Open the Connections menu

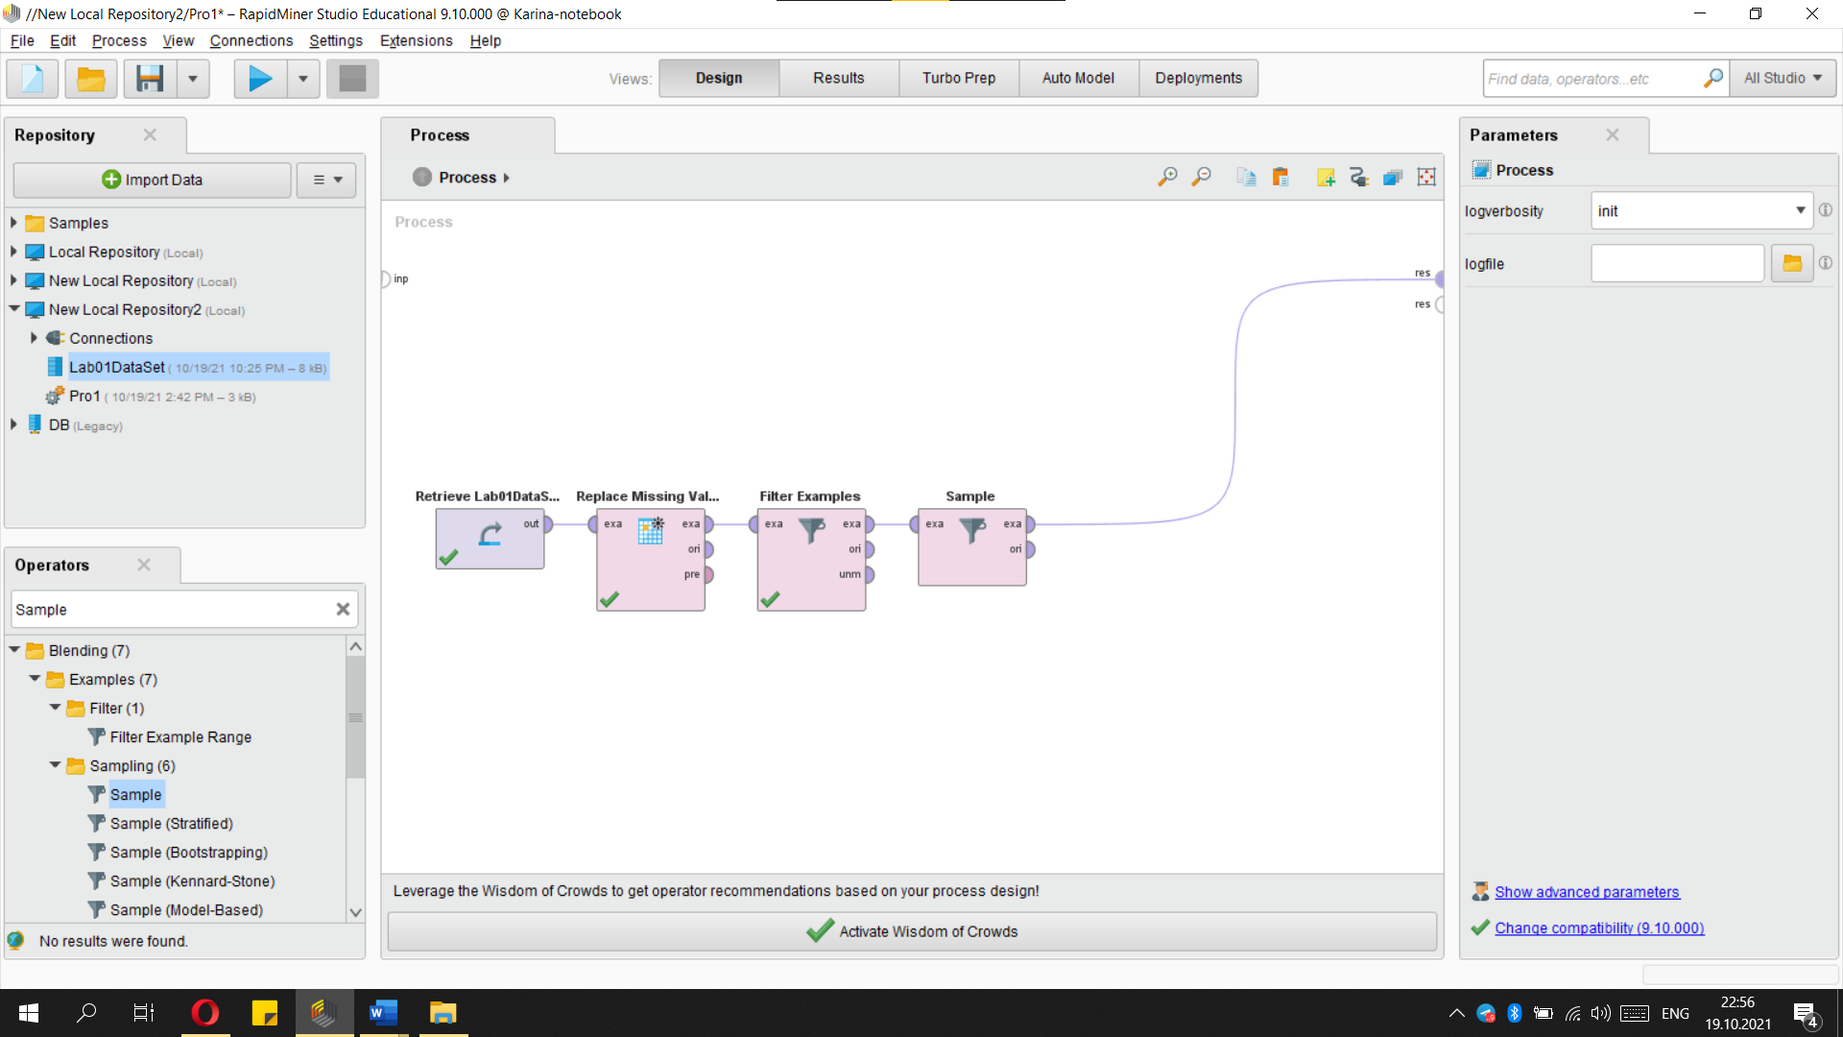(x=251, y=40)
